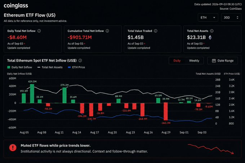
Task: Click the 600M y-axis label
Action: (x=13, y=78)
